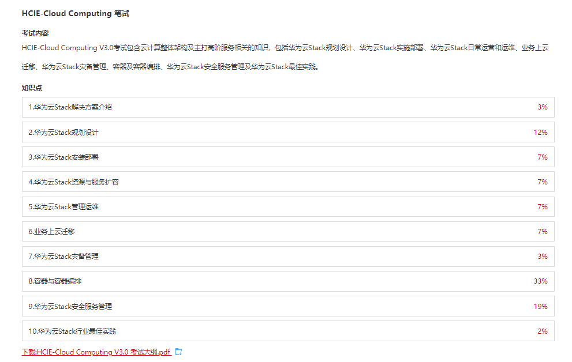Select row 7.华为云Stack灾备管理
572x362 pixels.
coord(288,257)
